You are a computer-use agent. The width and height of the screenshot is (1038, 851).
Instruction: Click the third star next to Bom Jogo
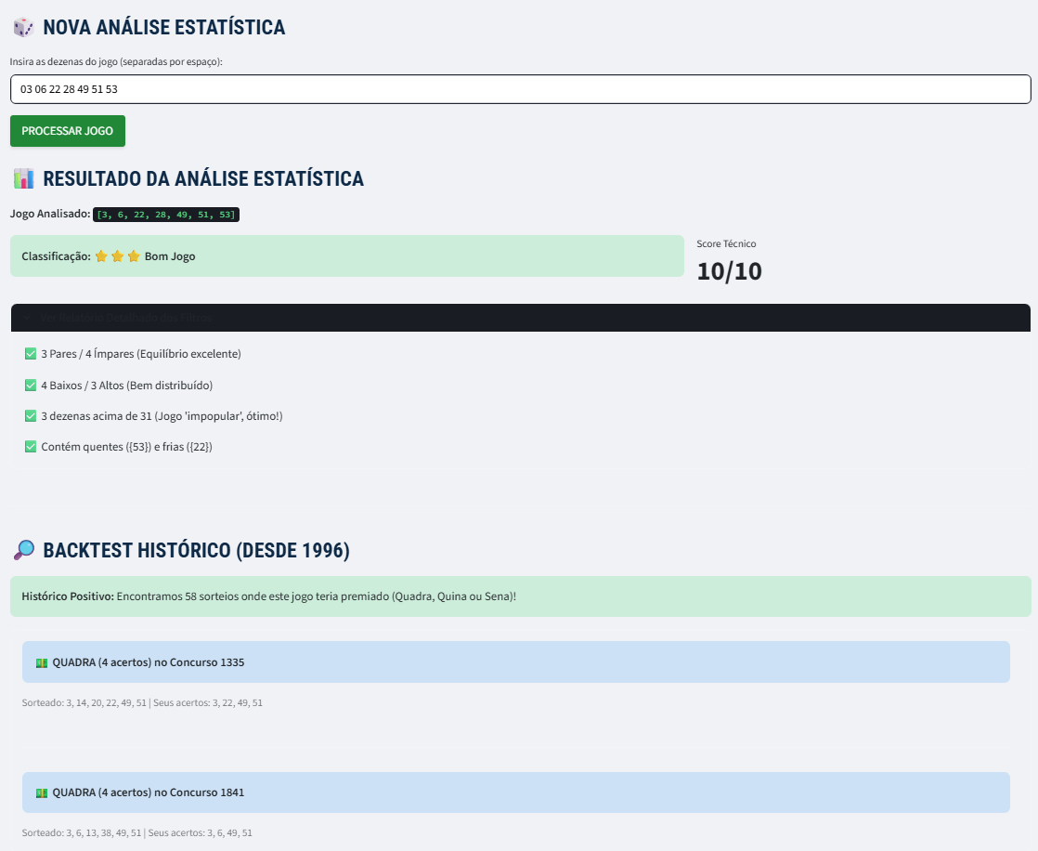(134, 256)
